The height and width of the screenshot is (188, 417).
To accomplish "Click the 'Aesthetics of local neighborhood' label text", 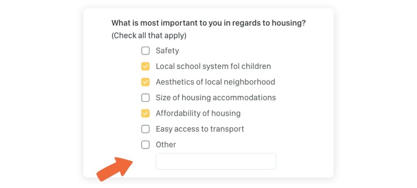I will pyautogui.click(x=215, y=82).
